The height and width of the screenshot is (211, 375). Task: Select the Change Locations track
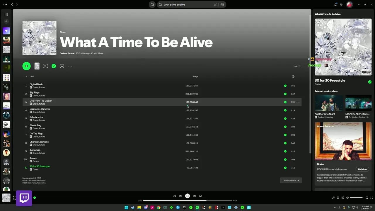(39, 142)
